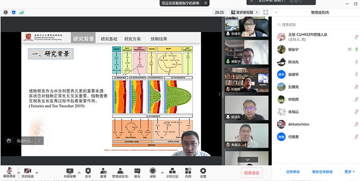Toggle 解除静音 microphone button
Screen dimensions: 360x181
pyautogui.click(x=9, y=173)
